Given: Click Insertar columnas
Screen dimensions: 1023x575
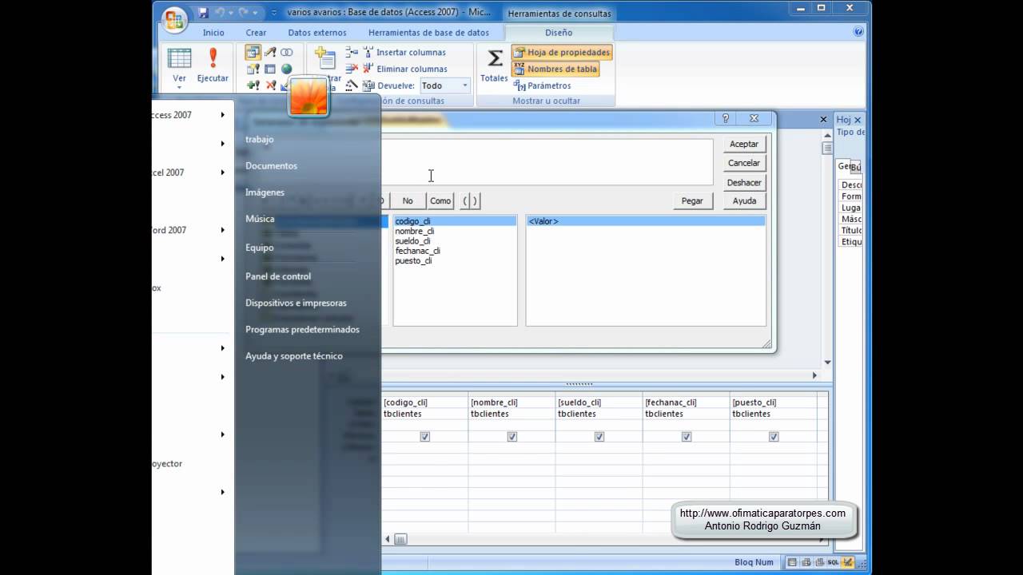Looking at the screenshot, I should (x=404, y=52).
